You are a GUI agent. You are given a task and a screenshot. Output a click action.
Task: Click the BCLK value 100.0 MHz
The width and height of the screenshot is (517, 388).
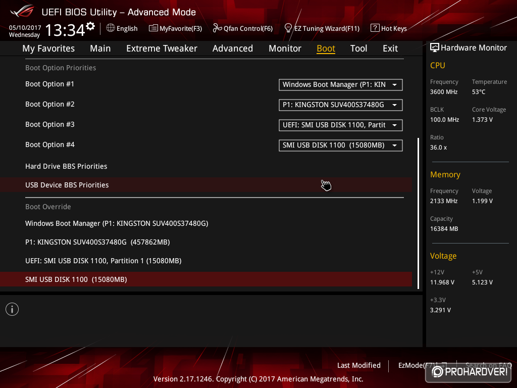pos(444,119)
